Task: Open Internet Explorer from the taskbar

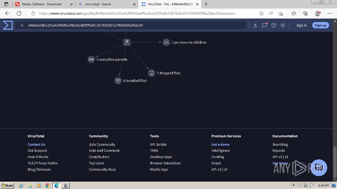Action: (21, 186)
